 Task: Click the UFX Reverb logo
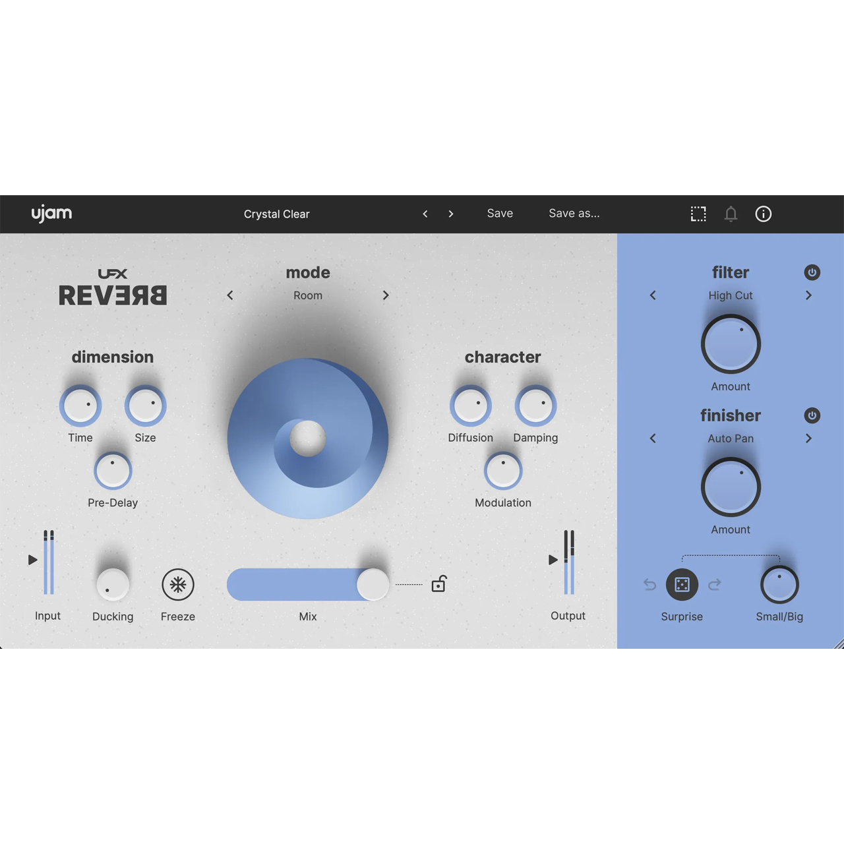click(x=113, y=287)
